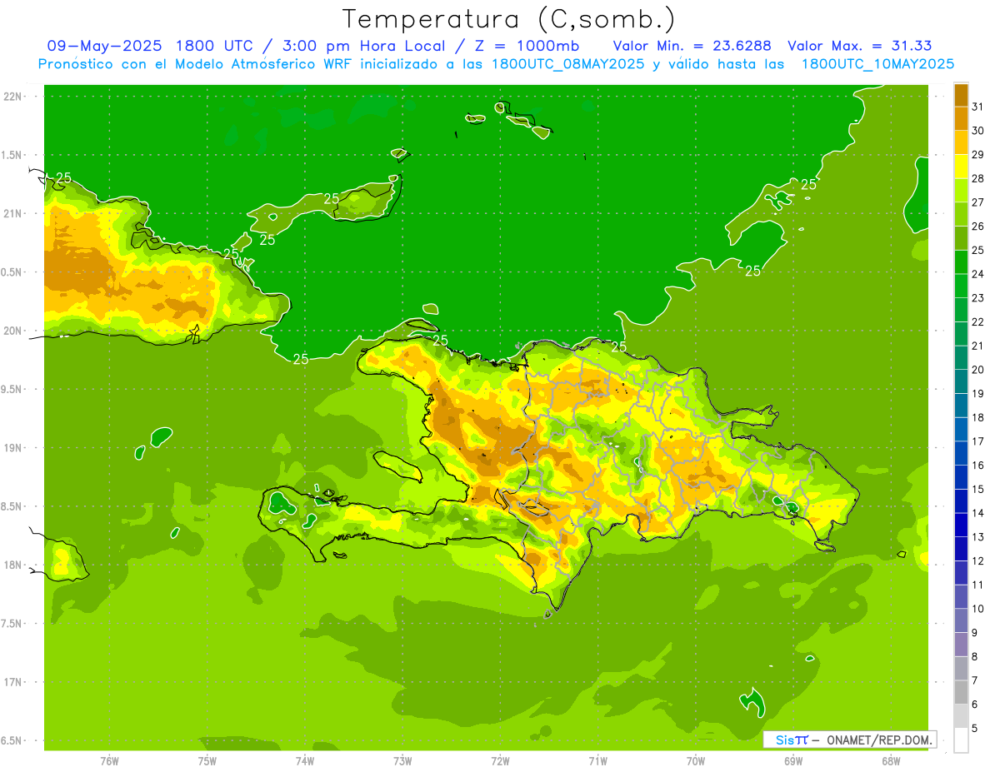
Task: Click legend value 23 on color bar
Action: 978,298
